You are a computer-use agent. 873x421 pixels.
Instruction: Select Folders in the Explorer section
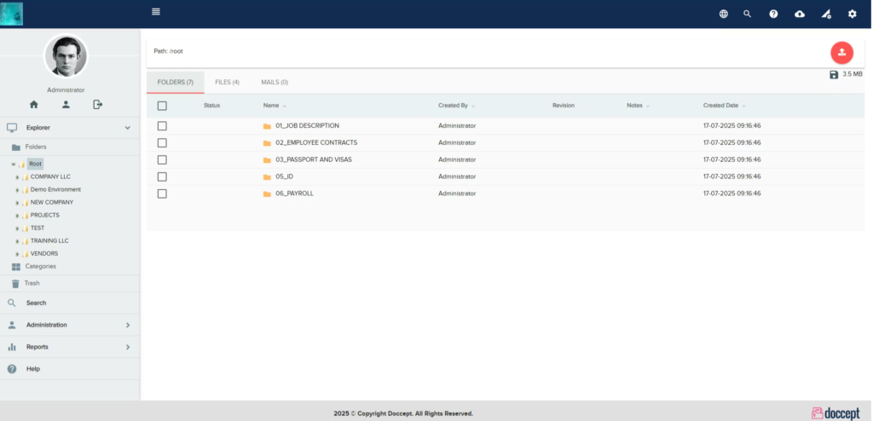pyautogui.click(x=70, y=147)
